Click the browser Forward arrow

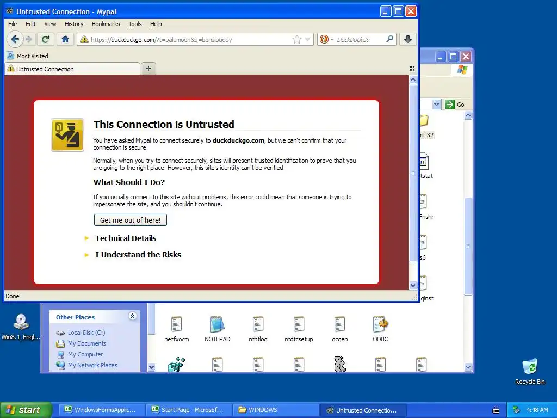[29, 39]
